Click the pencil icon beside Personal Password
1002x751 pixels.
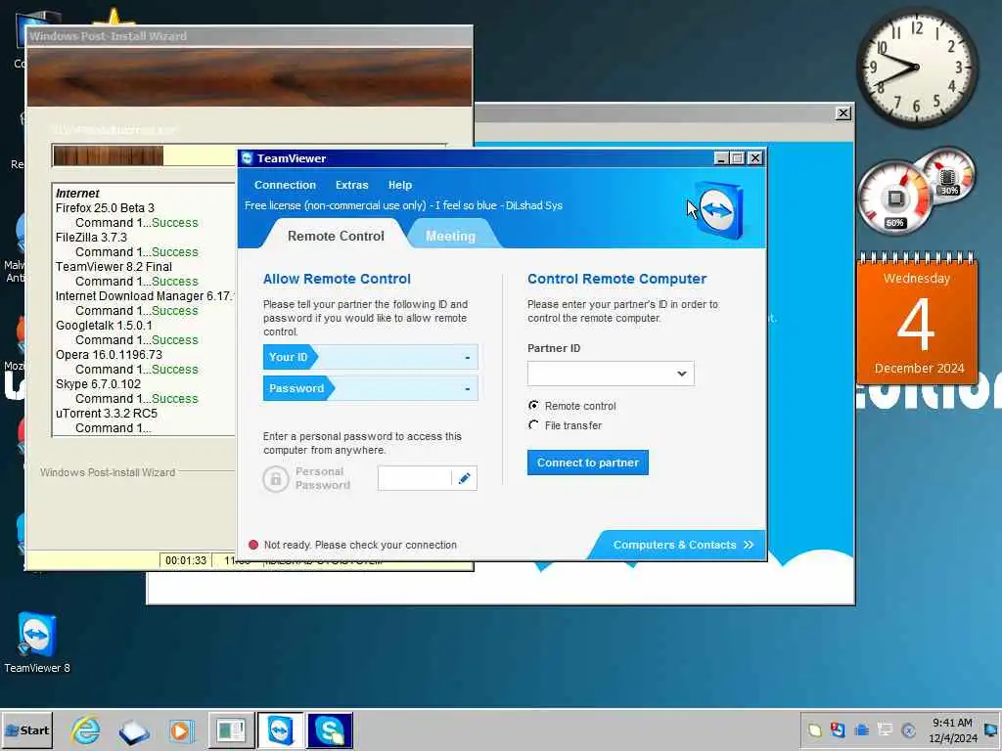pos(465,478)
